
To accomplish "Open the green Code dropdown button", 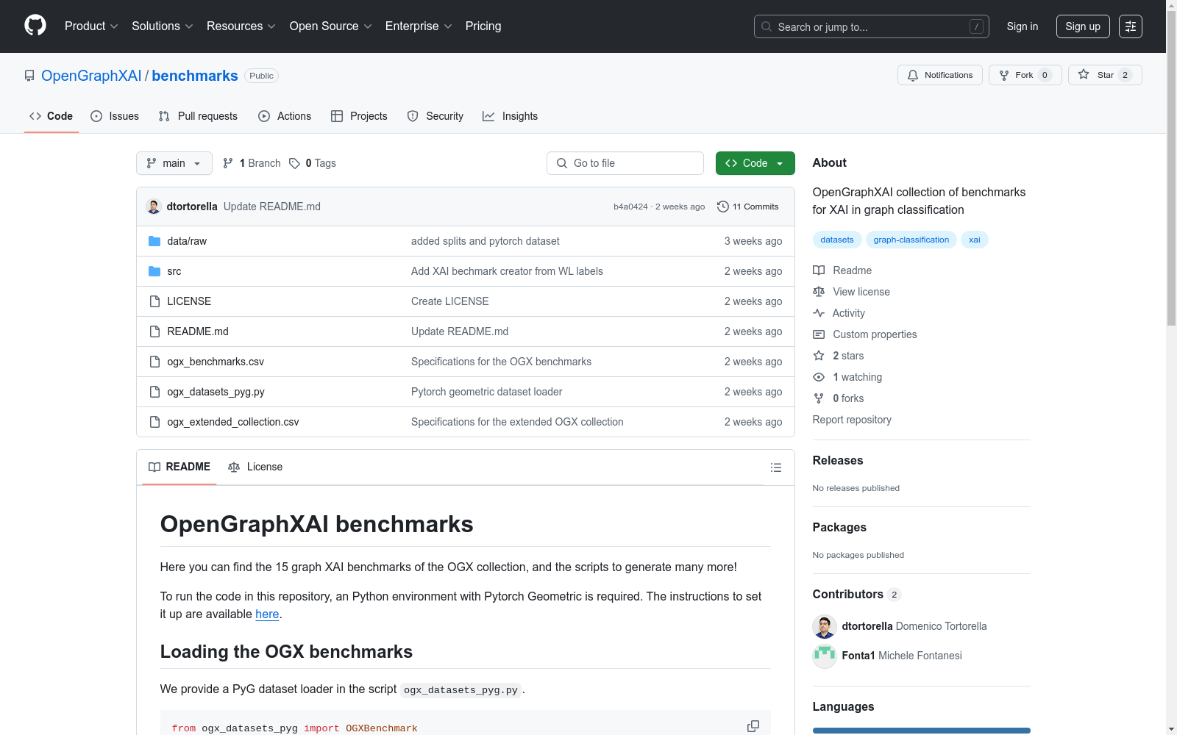I will pos(755,163).
